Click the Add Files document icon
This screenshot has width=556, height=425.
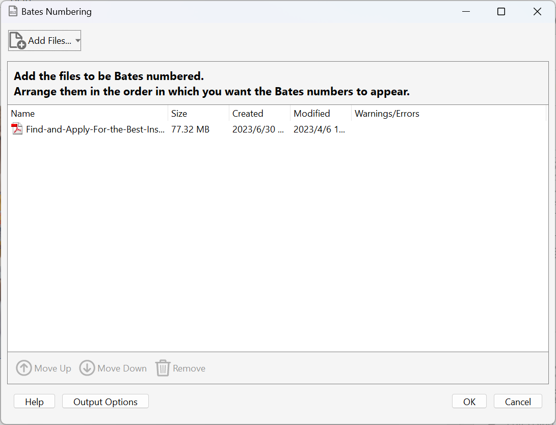pos(17,41)
